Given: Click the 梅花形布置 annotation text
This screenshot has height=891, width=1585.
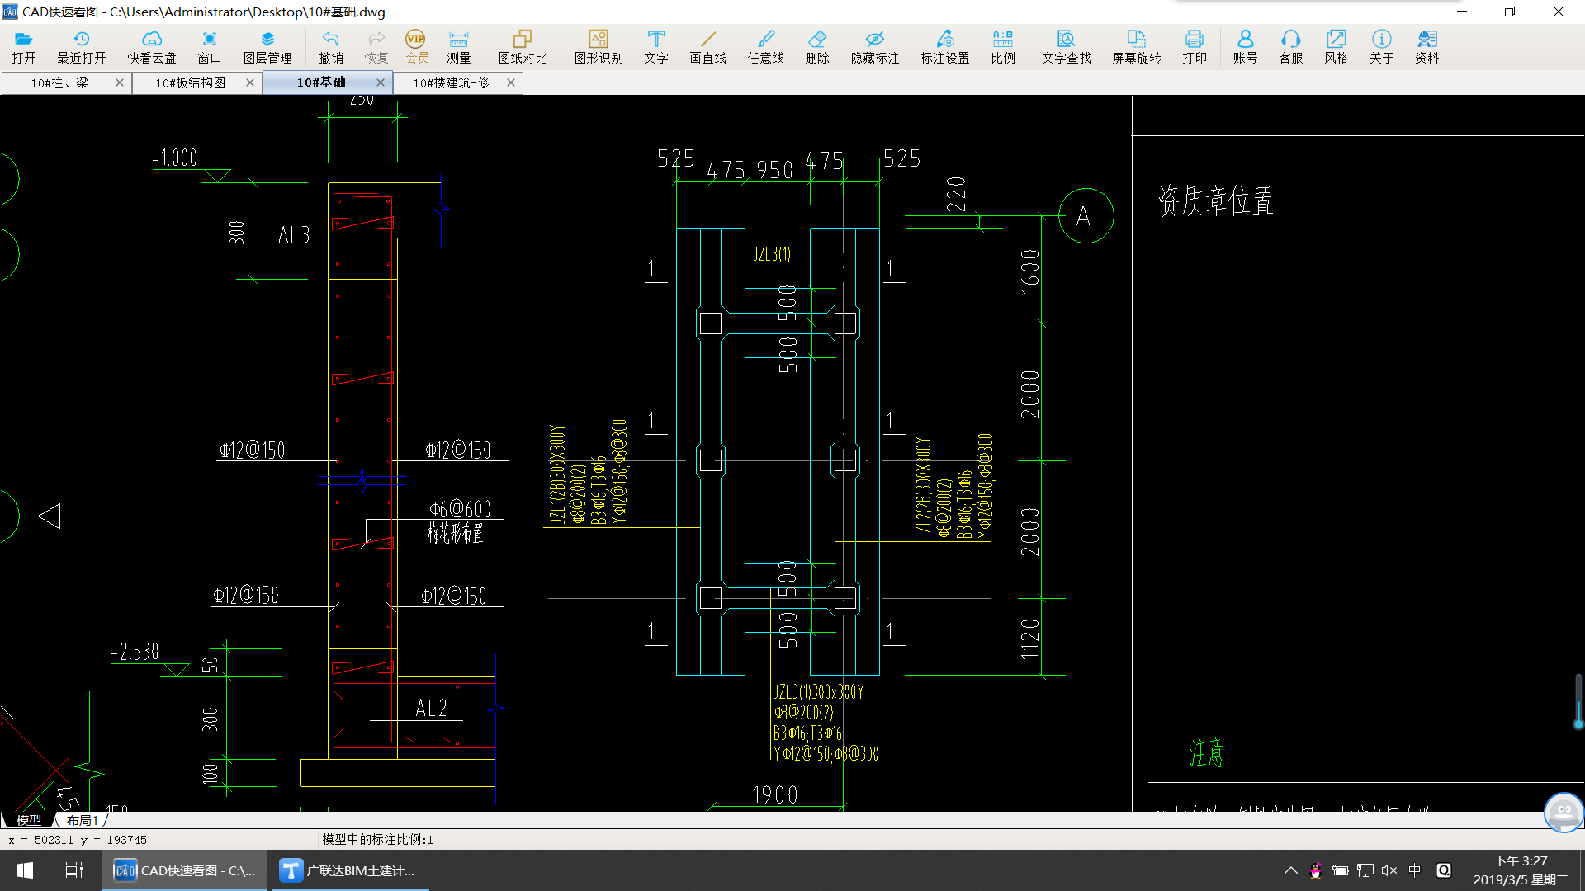Looking at the screenshot, I should [455, 534].
